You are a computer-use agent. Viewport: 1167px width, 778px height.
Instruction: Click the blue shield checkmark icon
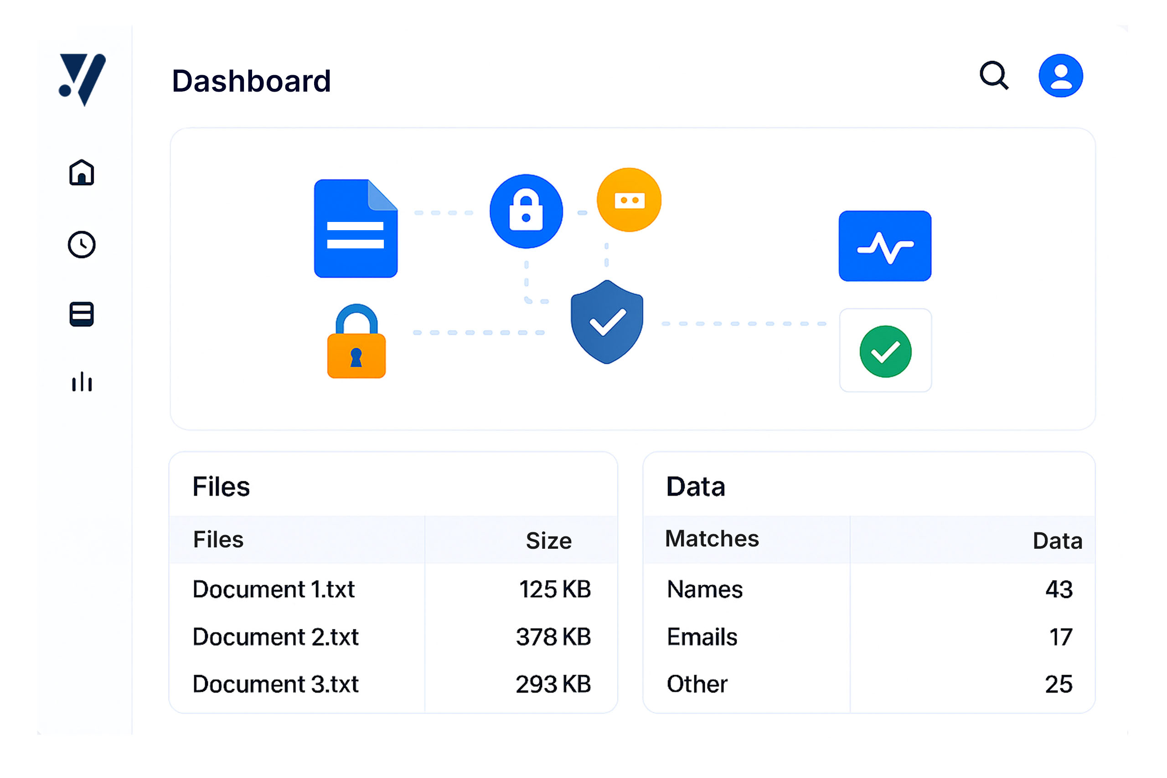(x=607, y=323)
